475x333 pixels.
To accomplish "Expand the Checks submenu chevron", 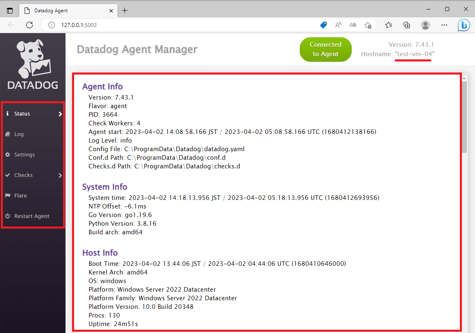I will [60, 175].
